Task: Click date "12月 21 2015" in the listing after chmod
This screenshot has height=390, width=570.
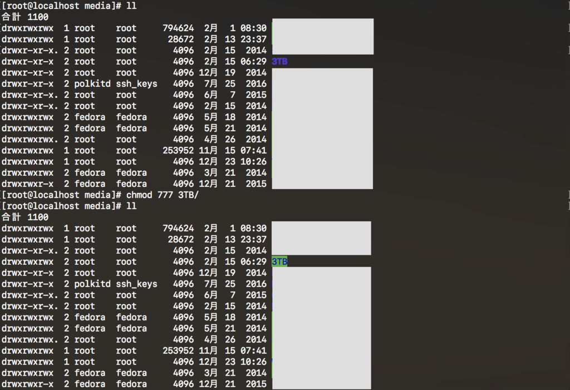Action: click(233, 384)
